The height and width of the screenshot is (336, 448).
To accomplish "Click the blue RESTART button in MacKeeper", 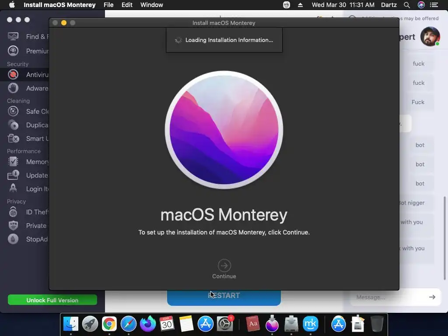I will pyautogui.click(x=224, y=297).
